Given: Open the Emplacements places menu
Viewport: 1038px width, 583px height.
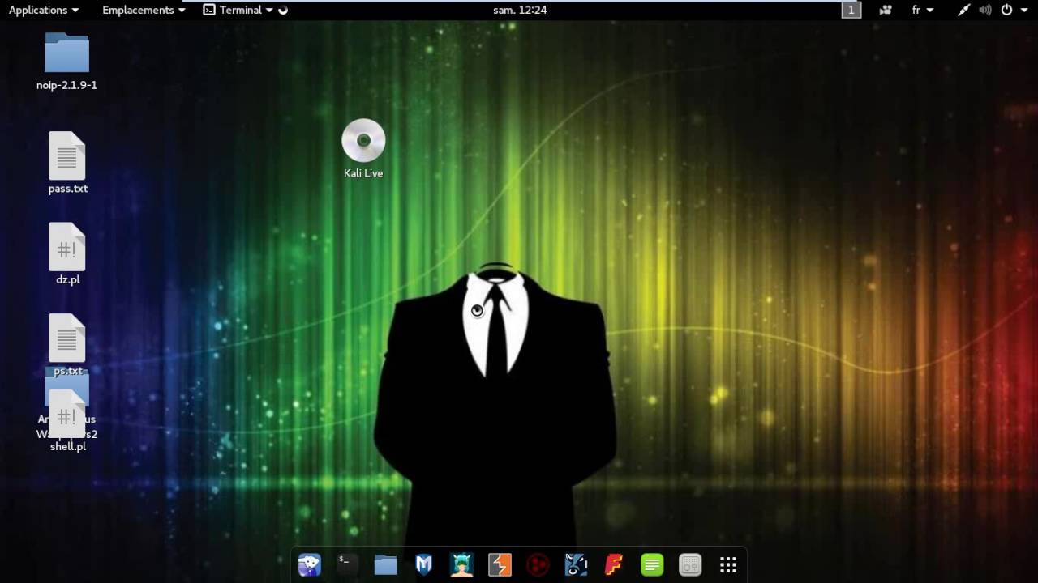Looking at the screenshot, I should (144, 10).
